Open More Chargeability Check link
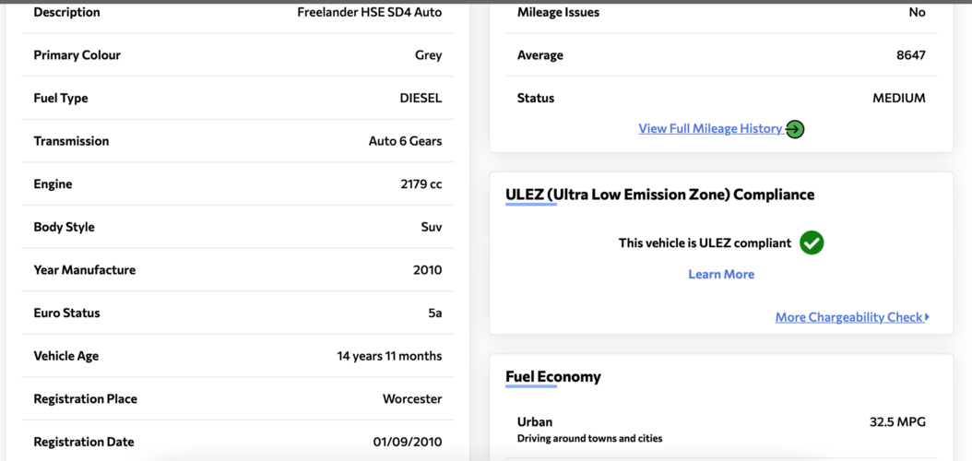Screen dimensions: 972x461 pos(849,317)
